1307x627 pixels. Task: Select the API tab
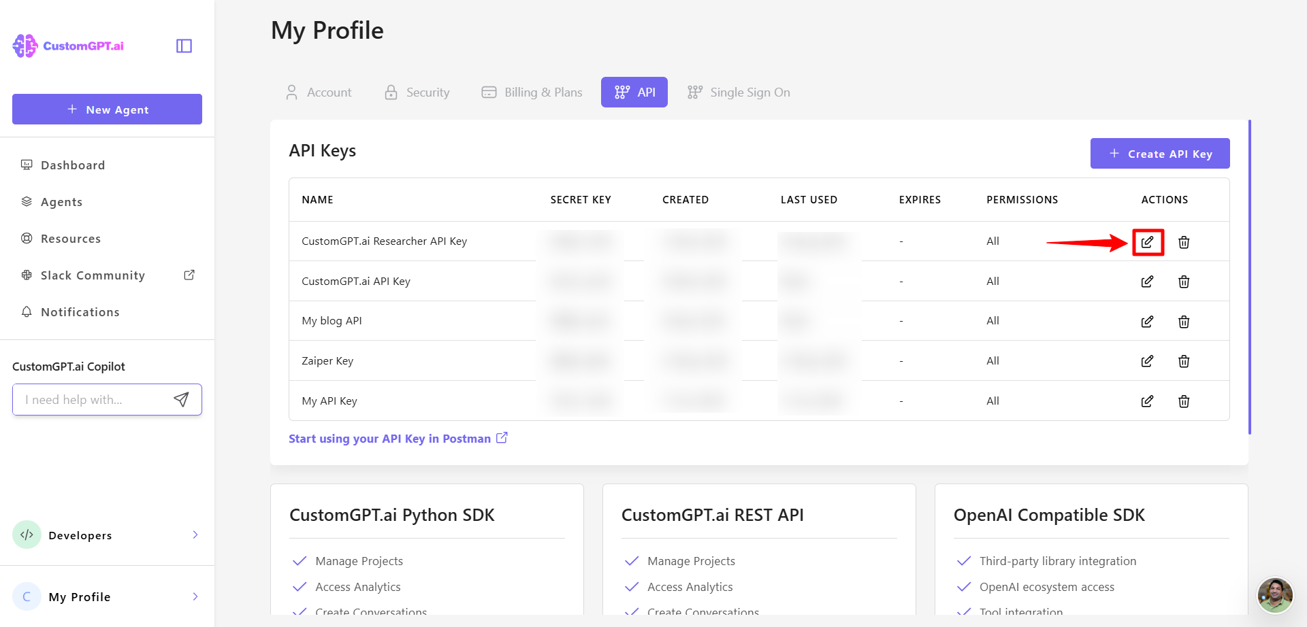tap(634, 92)
